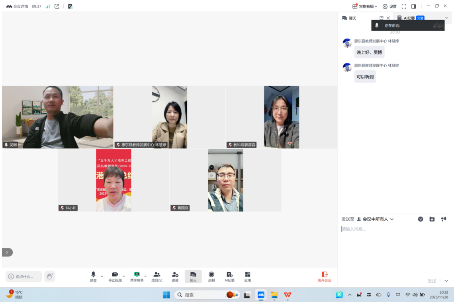This screenshot has width=454, height=302.
Task: Switch to the AI纪要 tab
Action: (x=410, y=18)
